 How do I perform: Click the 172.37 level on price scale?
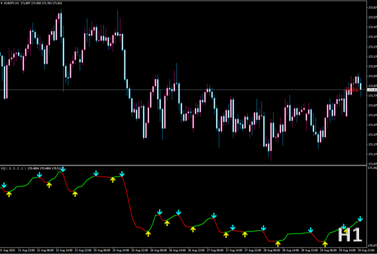coord(372,37)
